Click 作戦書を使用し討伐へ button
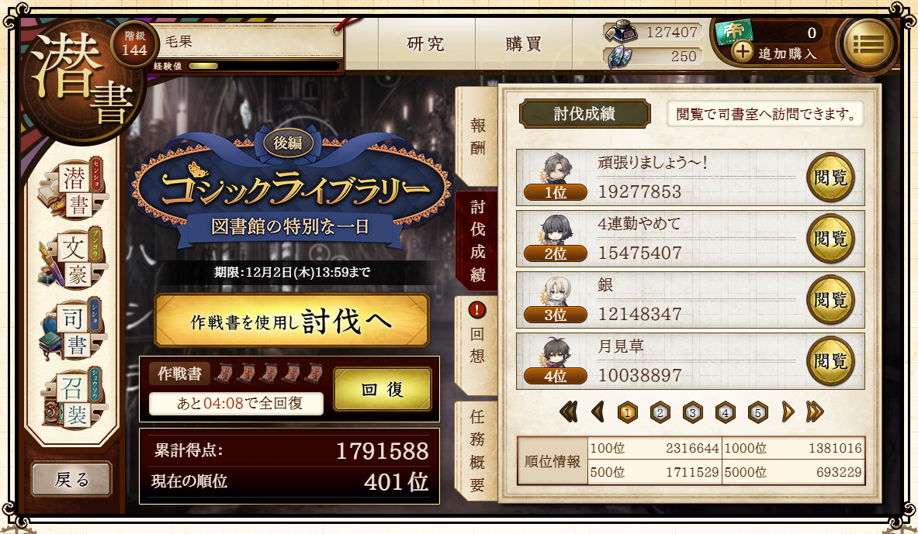The image size is (918, 534). [x=292, y=321]
